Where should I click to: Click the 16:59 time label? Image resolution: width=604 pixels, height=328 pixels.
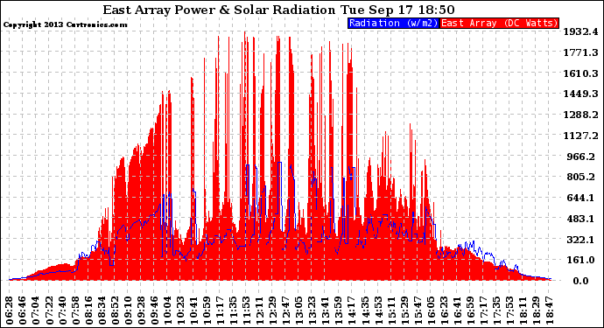[471, 310]
